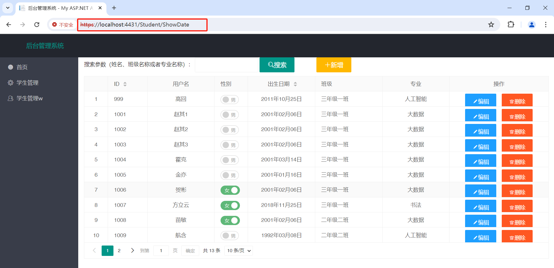The width and height of the screenshot is (554, 268).
Task: Click the 确定 page jump button
Action: [190, 251]
